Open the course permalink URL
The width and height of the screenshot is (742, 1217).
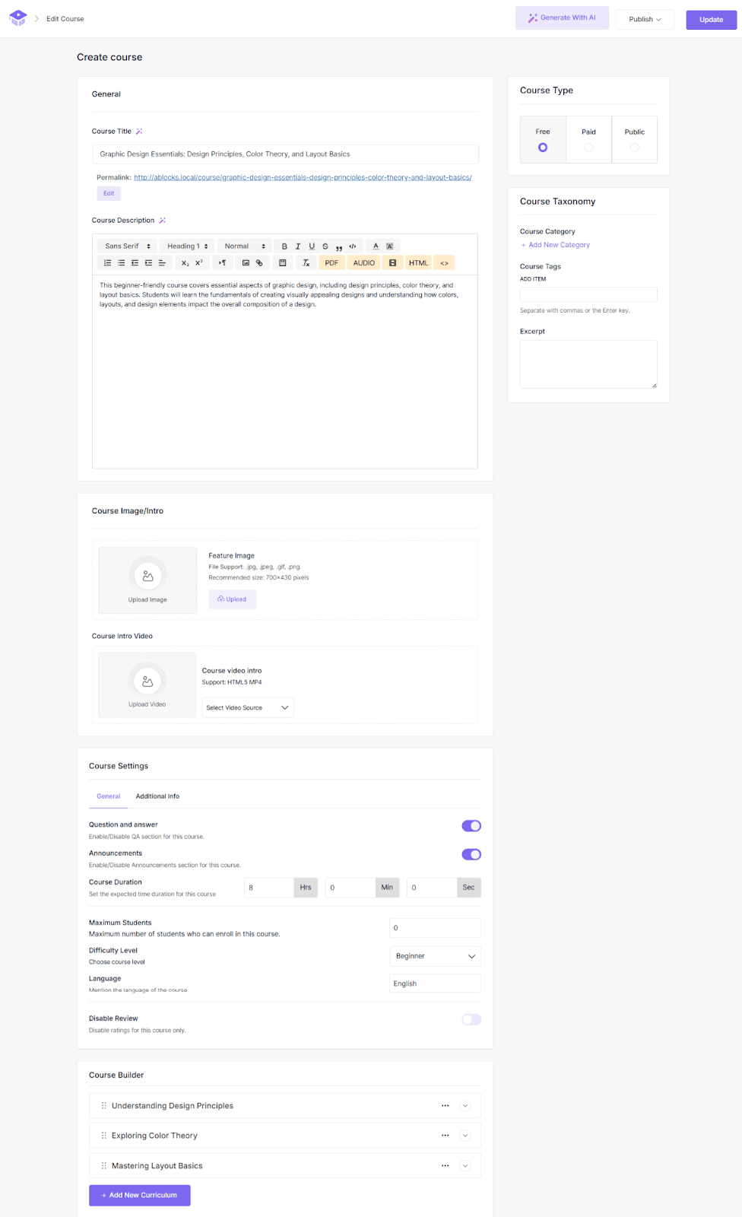point(303,177)
